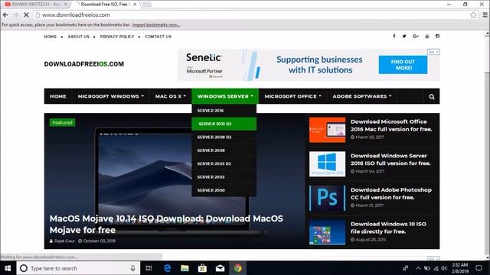Click Find Out More ad button

click(x=403, y=65)
